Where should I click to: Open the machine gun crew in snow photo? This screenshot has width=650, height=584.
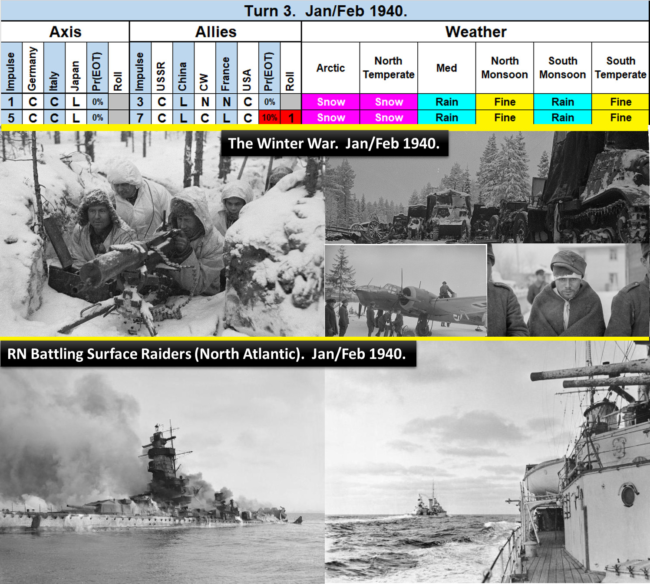(162, 233)
